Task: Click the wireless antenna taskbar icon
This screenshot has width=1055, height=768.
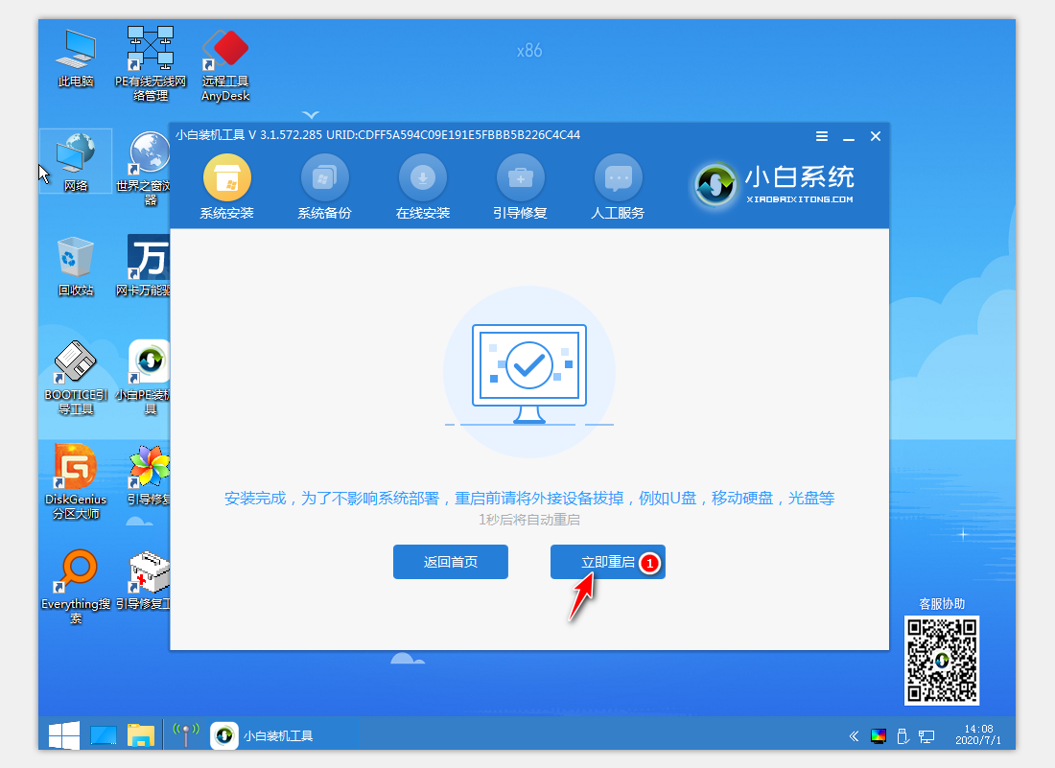Action: 186,735
